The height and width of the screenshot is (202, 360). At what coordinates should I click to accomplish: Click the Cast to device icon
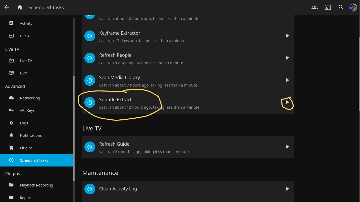click(328, 7)
